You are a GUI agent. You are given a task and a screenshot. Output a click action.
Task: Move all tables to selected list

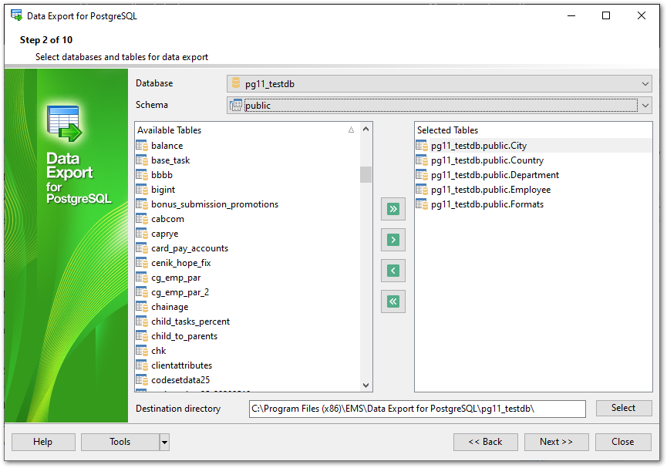click(x=393, y=209)
